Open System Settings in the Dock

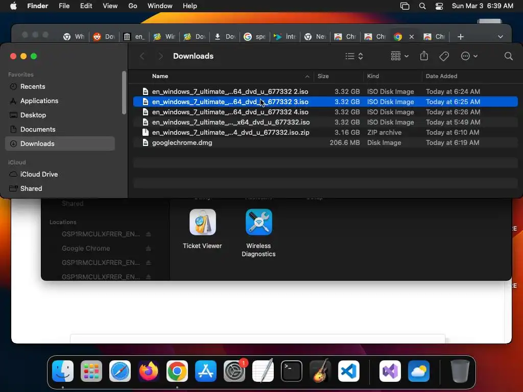(234, 371)
